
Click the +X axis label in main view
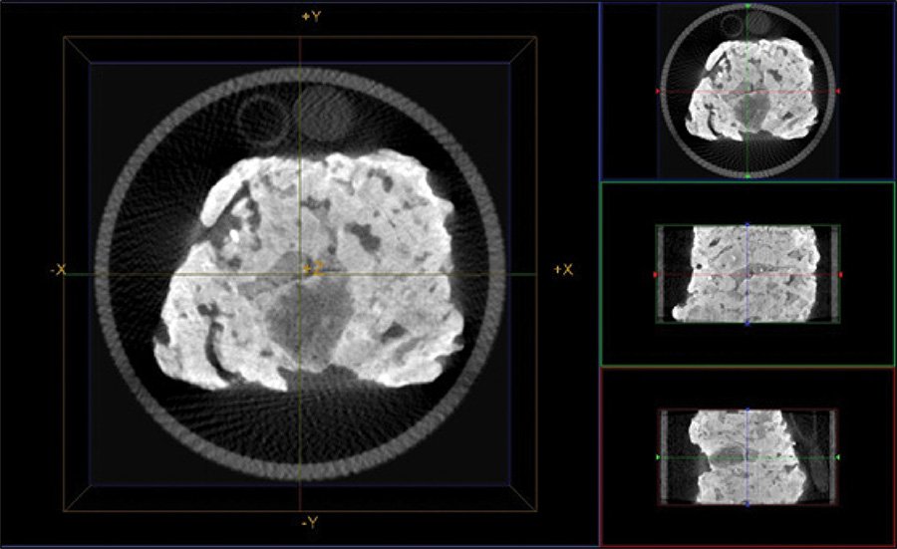click(x=562, y=270)
